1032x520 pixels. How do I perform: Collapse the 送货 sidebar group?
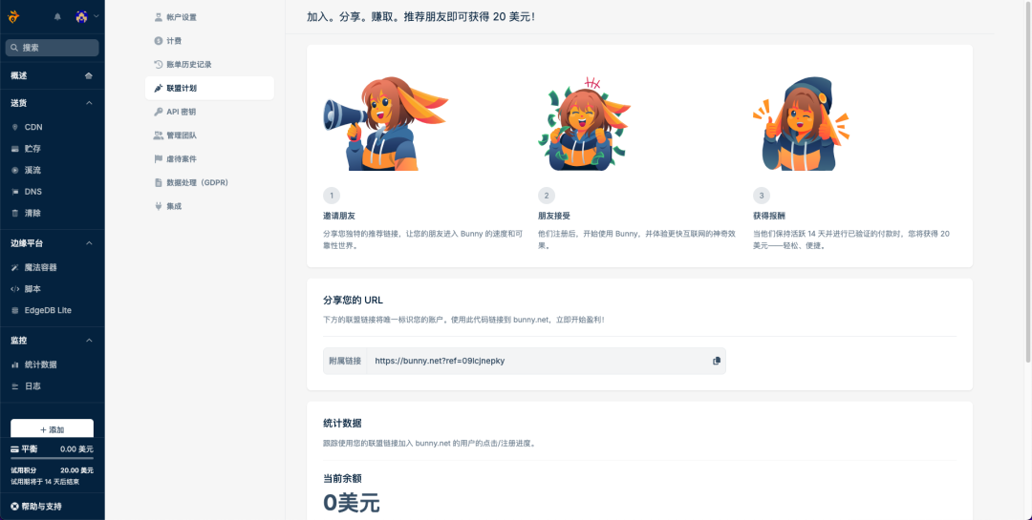click(89, 103)
